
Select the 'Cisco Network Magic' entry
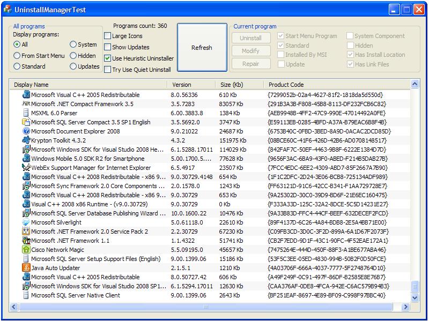point(57,250)
